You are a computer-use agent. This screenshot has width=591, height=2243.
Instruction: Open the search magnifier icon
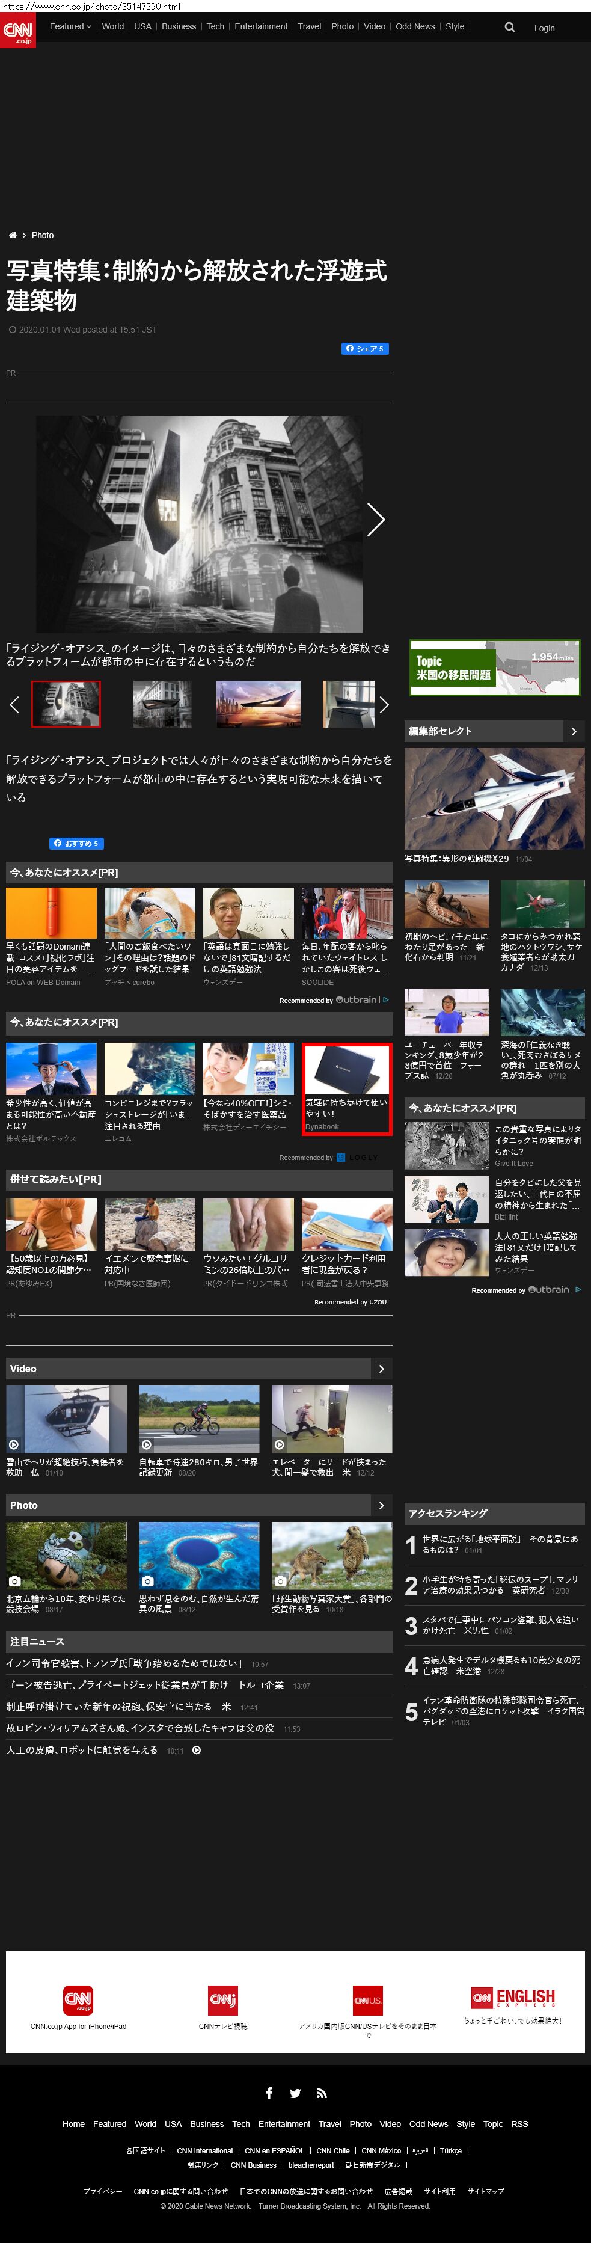coord(509,28)
